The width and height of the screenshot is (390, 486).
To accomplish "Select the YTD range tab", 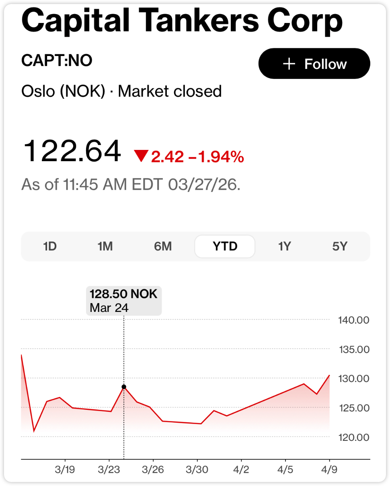I will [x=225, y=246].
